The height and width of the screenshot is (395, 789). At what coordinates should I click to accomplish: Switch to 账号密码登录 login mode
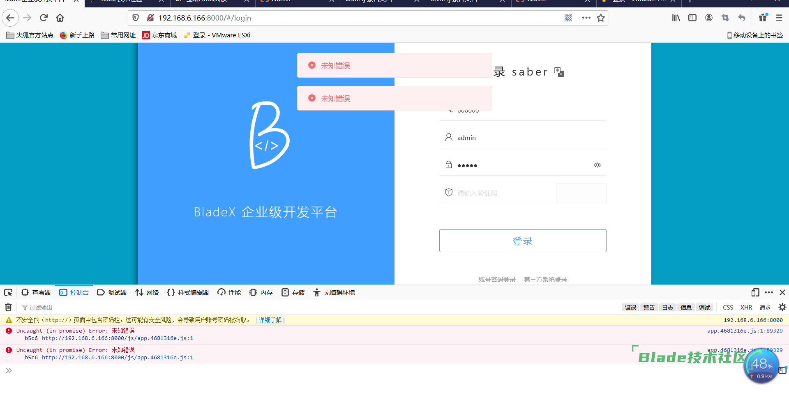(x=497, y=280)
